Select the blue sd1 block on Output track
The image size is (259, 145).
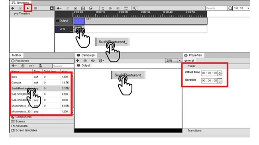click(x=79, y=21)
